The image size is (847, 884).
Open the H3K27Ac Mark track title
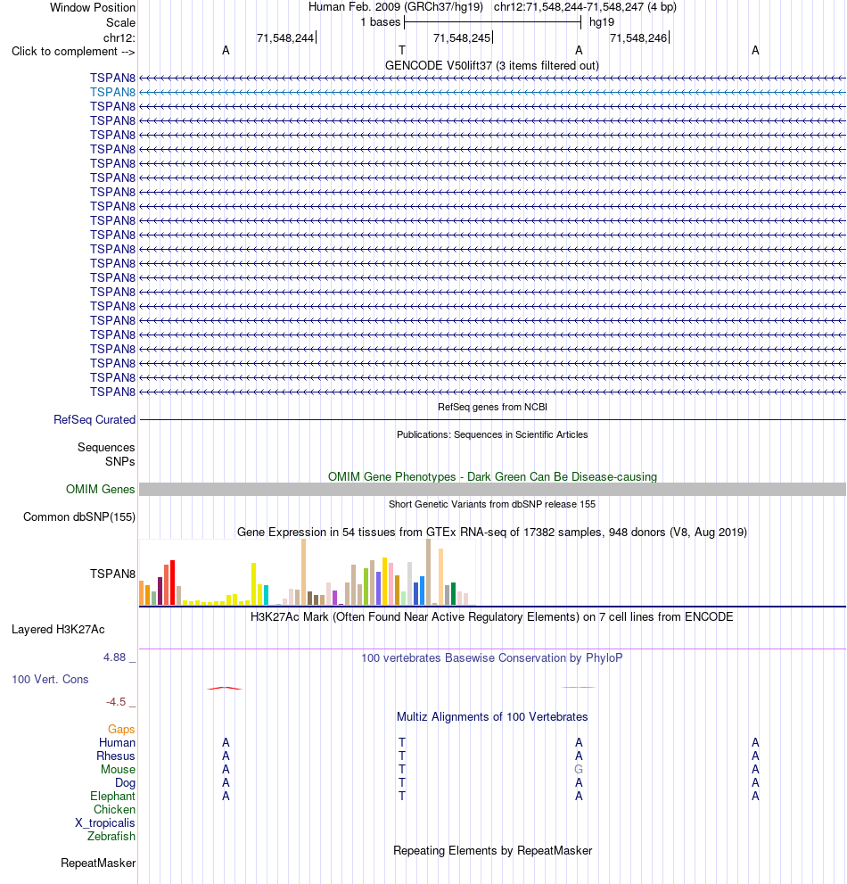[492, 616]
